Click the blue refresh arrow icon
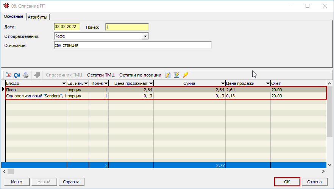The height and width of the screenshot is (189, 334). tap(17, 75)
